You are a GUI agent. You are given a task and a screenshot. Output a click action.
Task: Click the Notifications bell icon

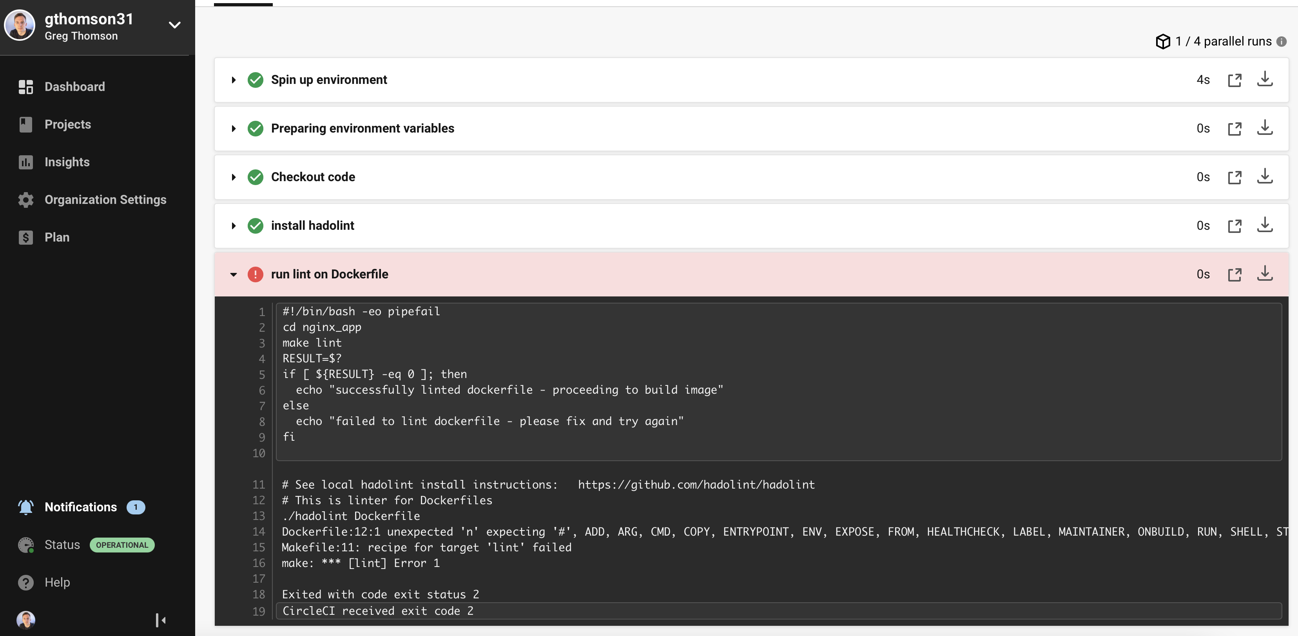[26, 507]
